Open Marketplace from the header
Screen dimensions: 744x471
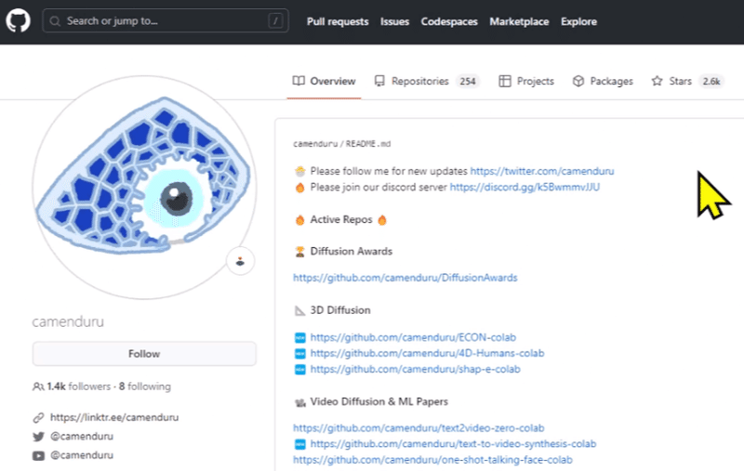pos(519,21)
